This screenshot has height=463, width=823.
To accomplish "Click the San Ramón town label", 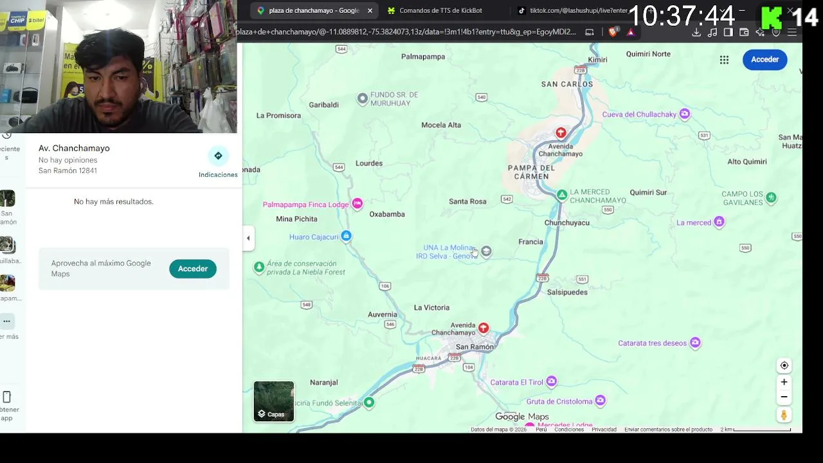I will tap(475, 347).
